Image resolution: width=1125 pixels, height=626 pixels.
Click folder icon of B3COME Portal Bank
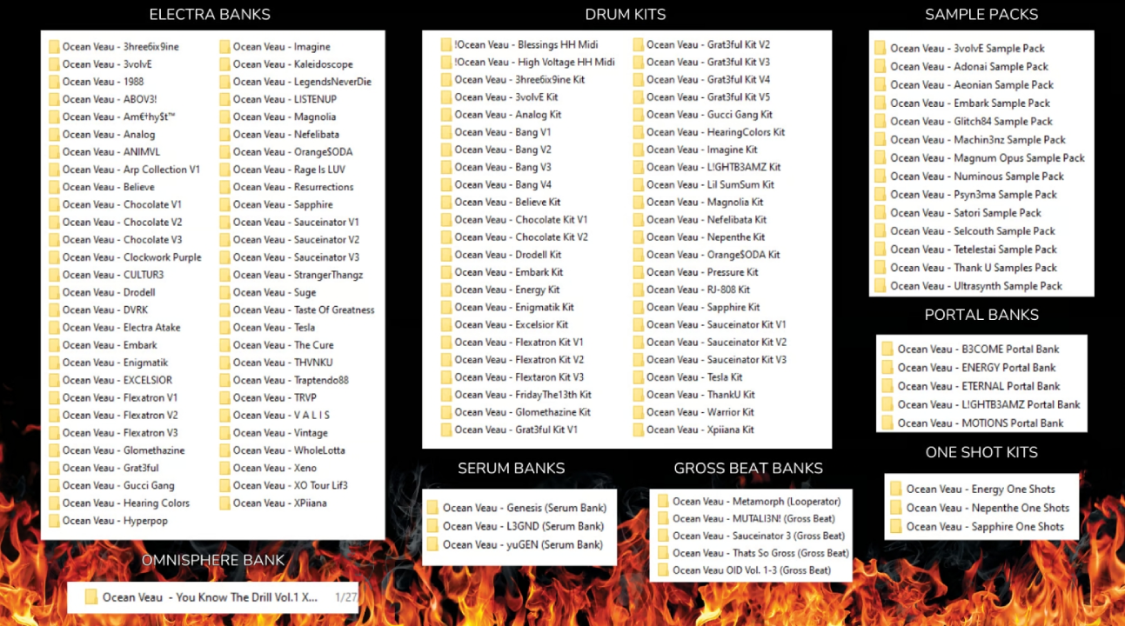[887, 350]
